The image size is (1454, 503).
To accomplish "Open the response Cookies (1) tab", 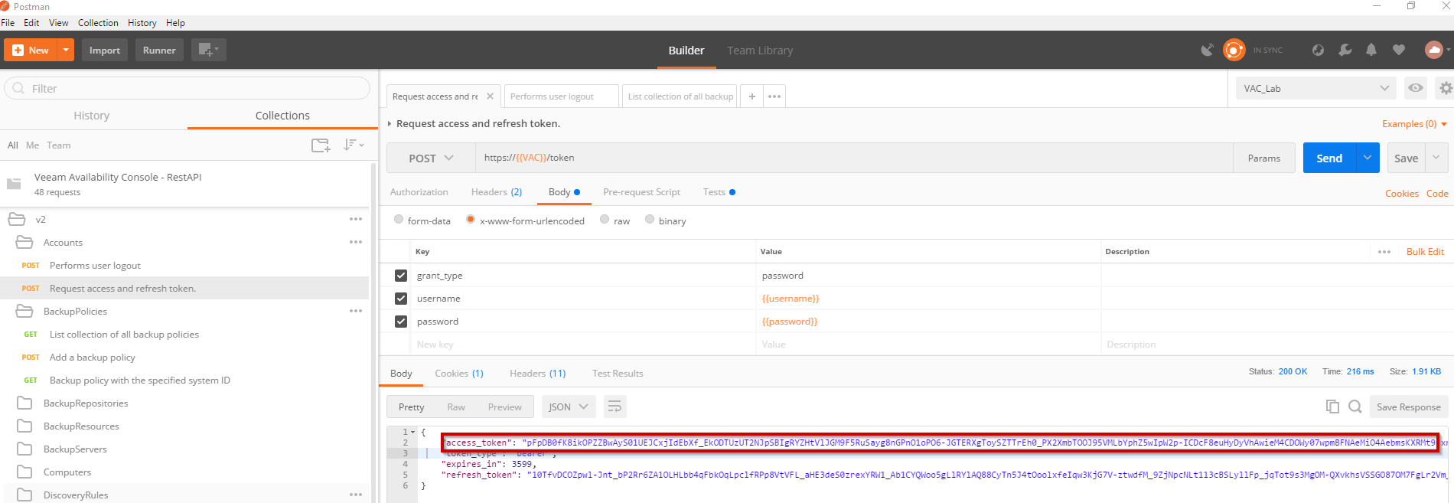I will (459, 373).
